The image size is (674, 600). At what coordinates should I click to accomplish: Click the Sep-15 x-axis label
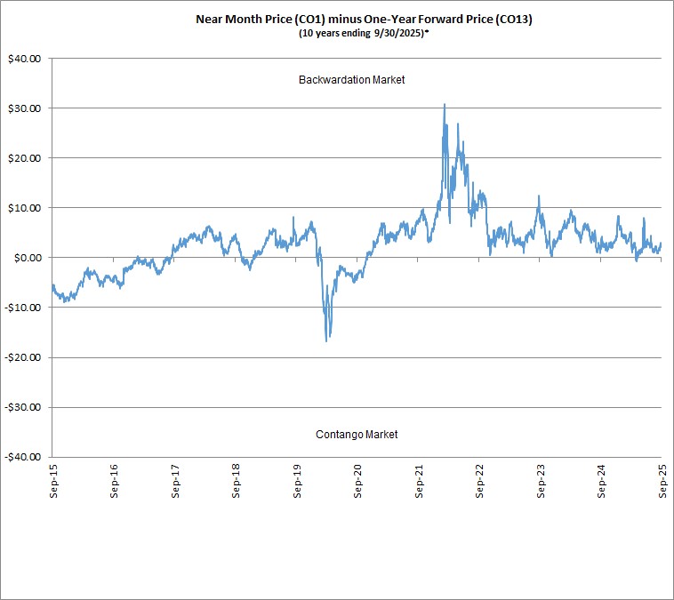53,482
